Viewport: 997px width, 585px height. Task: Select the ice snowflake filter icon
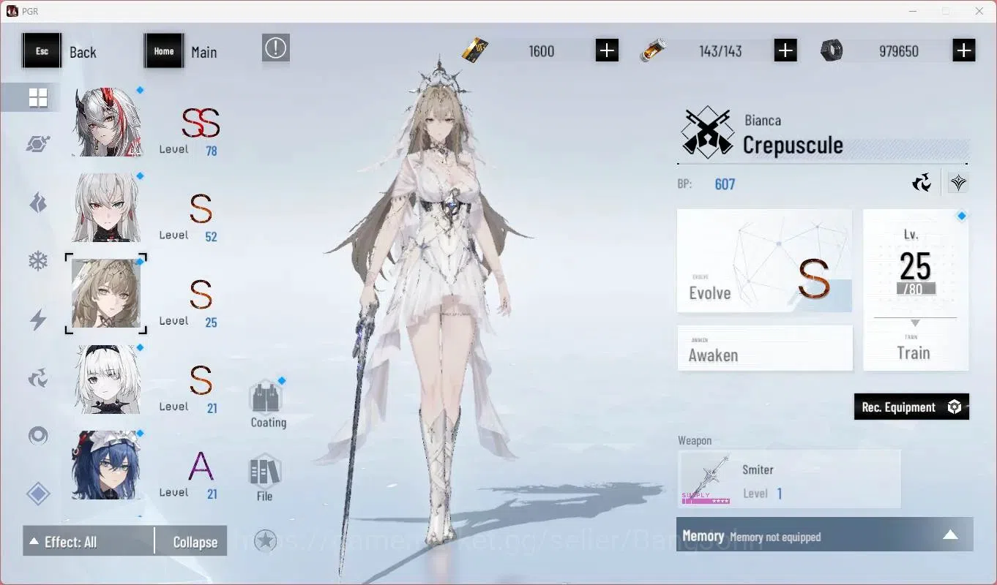[x=38, y=261]
